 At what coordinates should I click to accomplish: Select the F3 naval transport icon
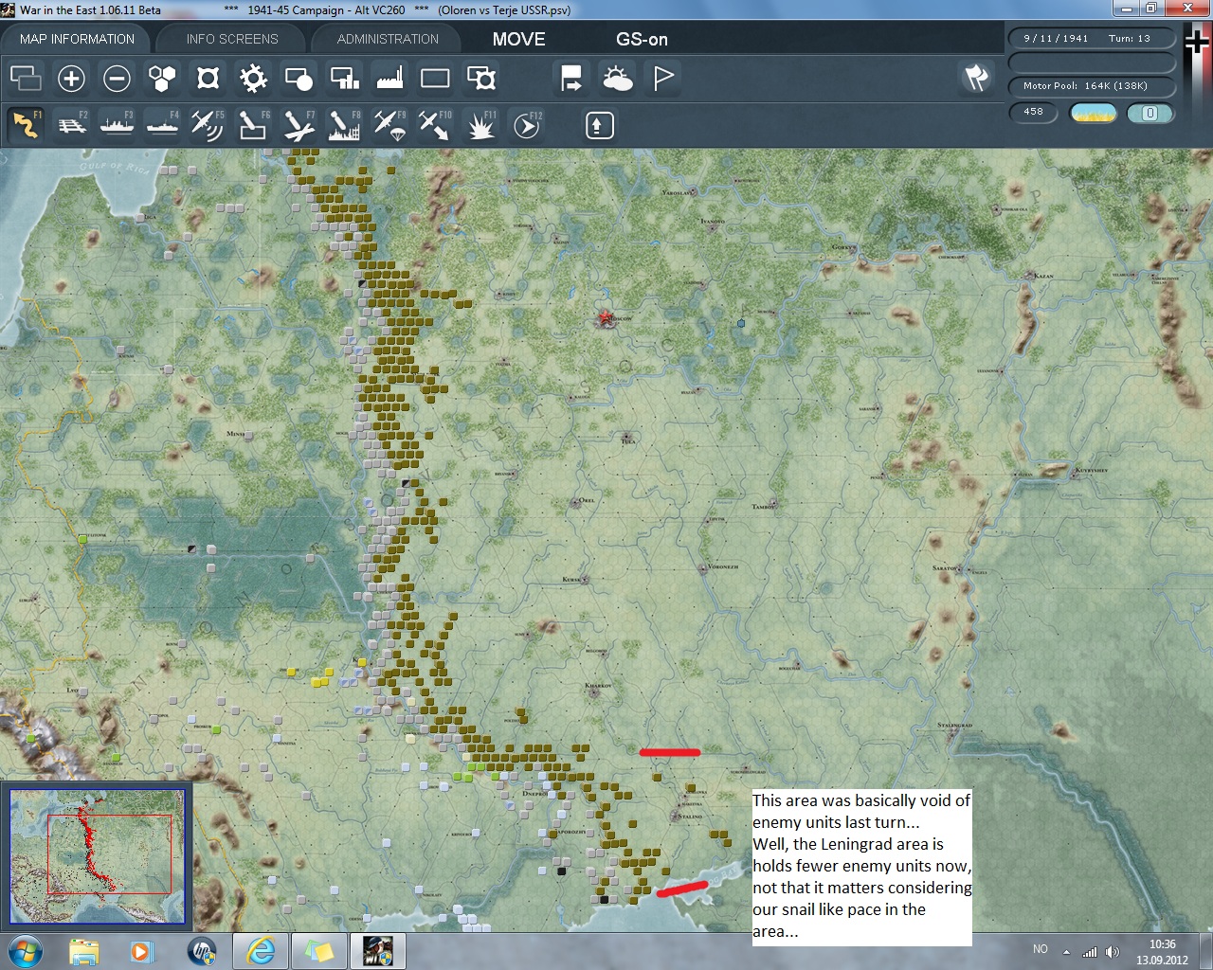117,124
